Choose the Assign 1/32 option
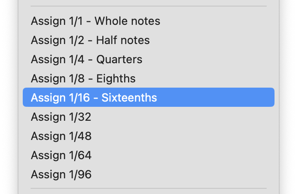This screenshot has height=194, width=299. (61, 117)
